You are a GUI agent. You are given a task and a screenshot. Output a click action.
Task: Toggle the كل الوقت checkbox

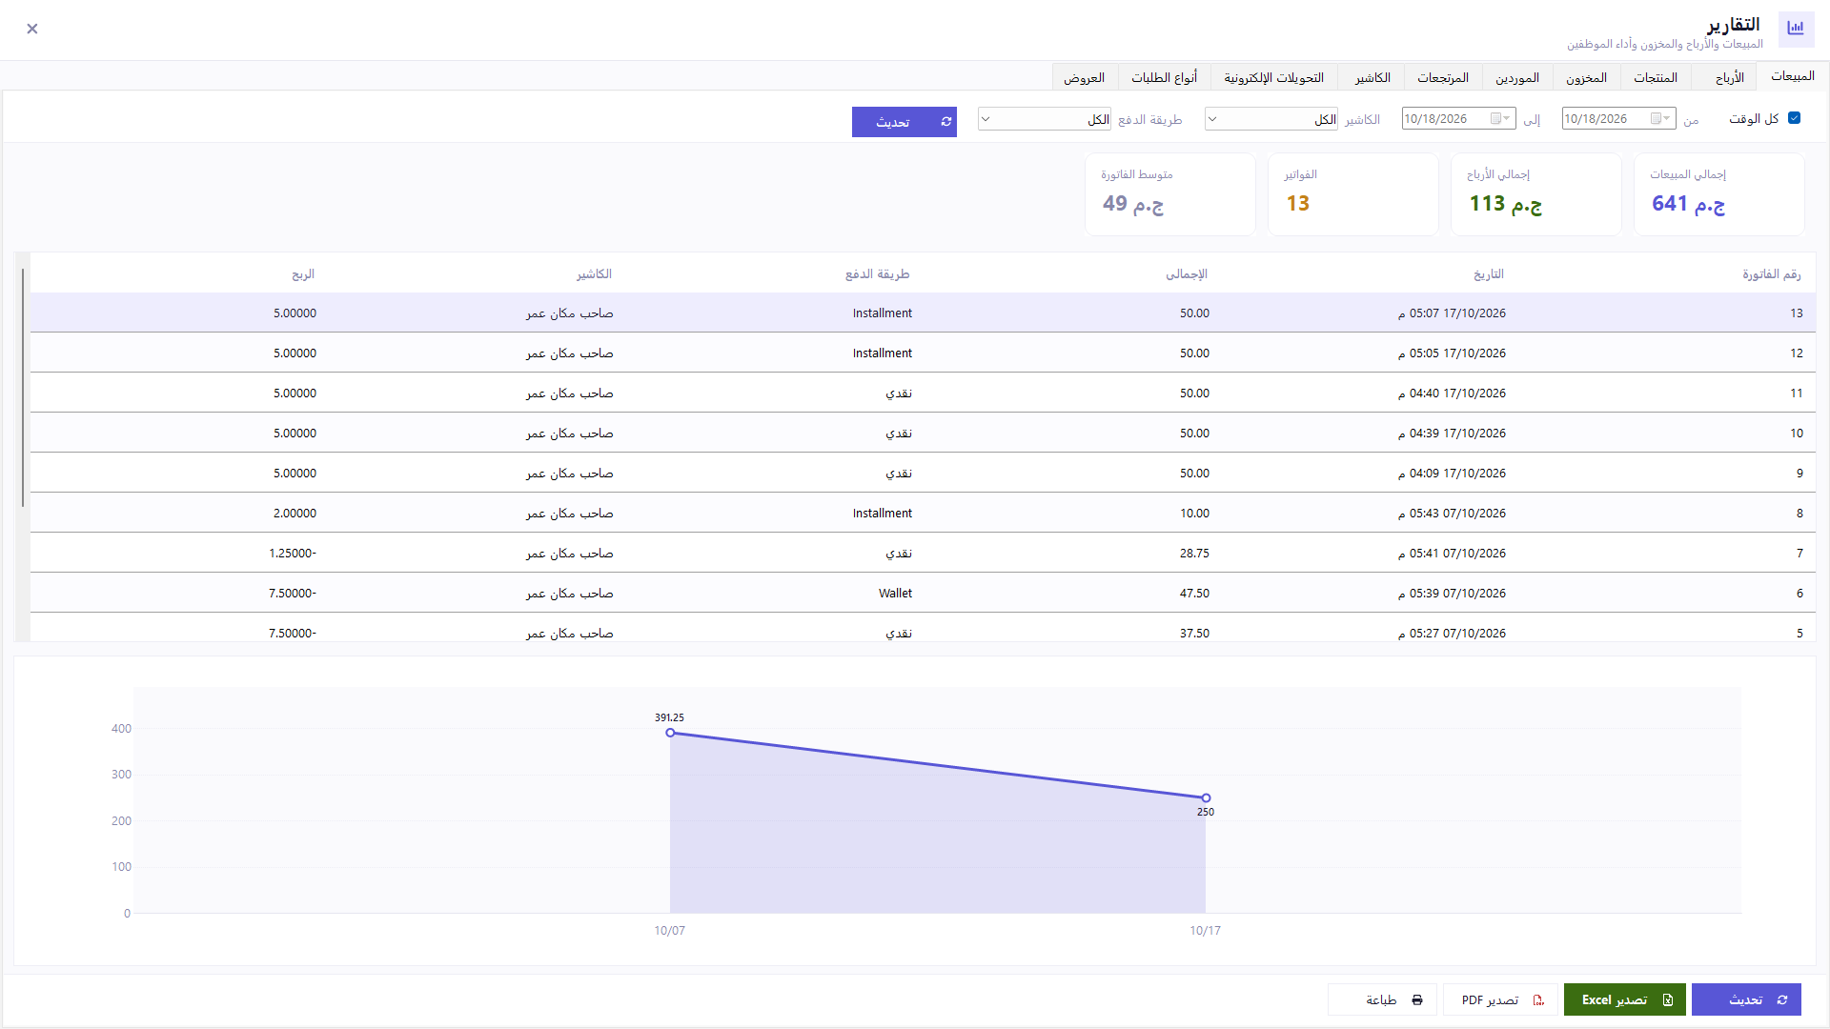coord(1795,118)
